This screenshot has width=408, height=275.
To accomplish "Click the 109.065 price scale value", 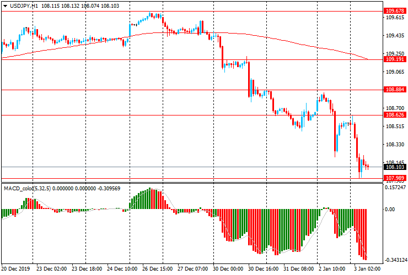I will (x=394, y=72).
